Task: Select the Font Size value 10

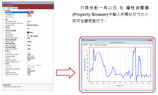Action: 28,29
